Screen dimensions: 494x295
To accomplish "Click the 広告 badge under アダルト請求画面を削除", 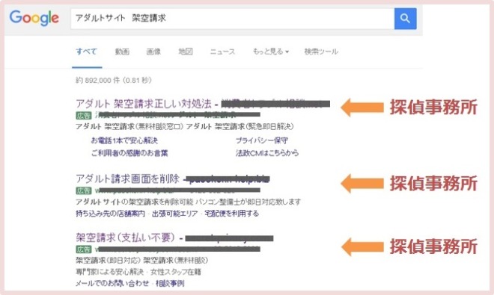I will (x=84, y=190).
